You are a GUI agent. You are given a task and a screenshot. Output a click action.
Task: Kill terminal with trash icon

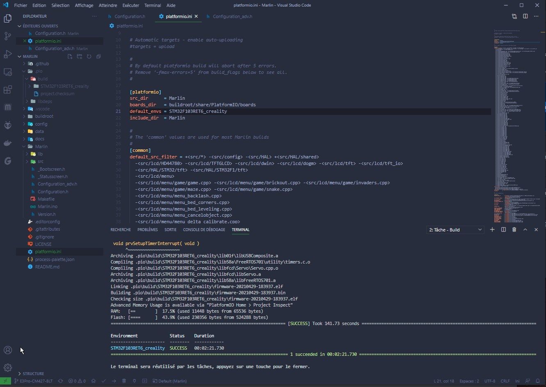514,230
